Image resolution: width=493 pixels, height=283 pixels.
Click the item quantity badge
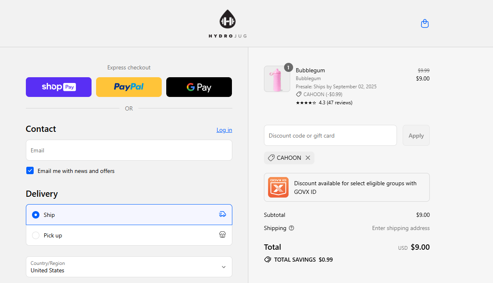click(289, 67)
